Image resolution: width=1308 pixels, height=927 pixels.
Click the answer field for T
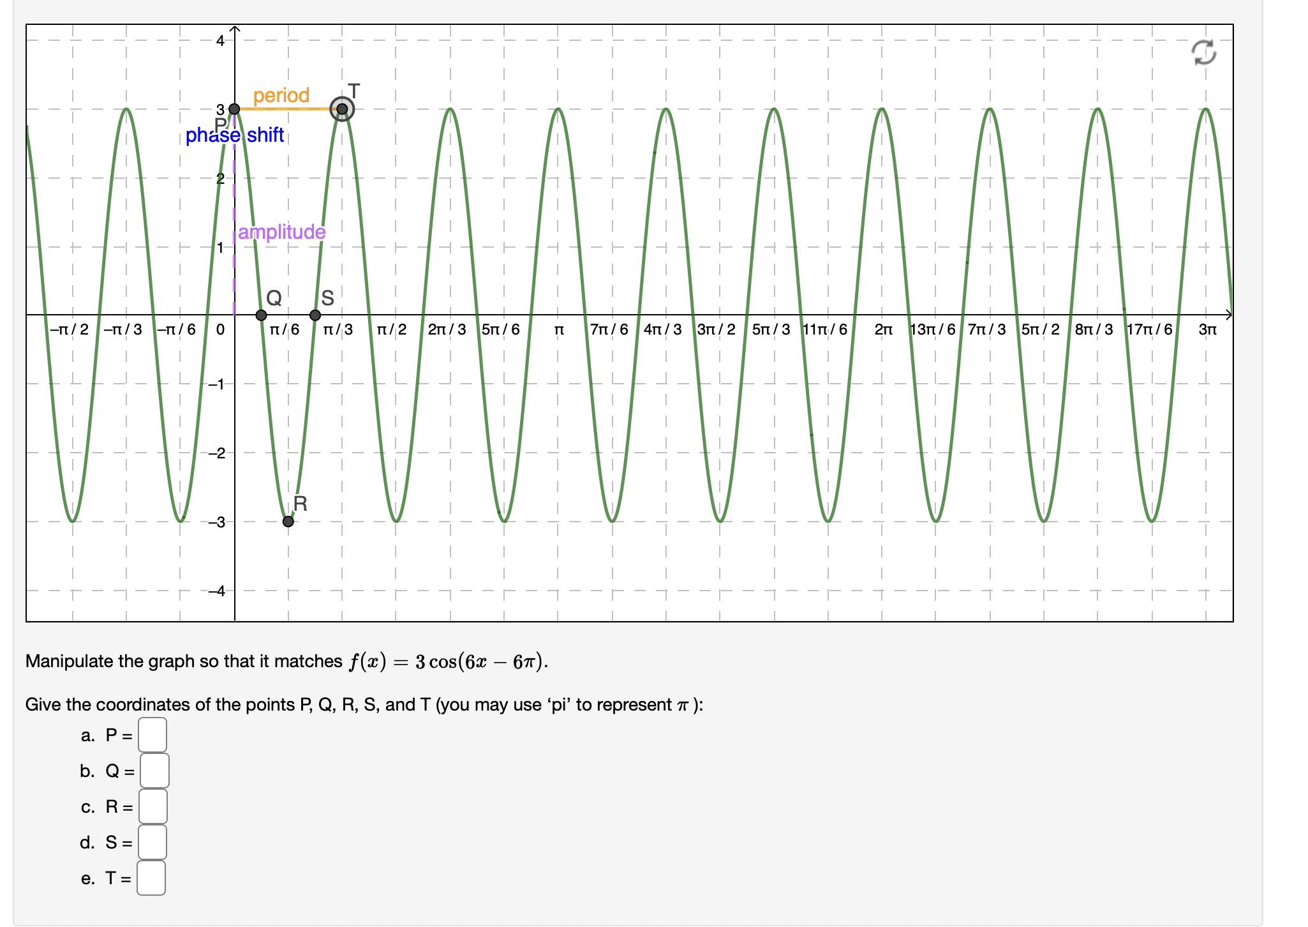(x=151, y=879)
